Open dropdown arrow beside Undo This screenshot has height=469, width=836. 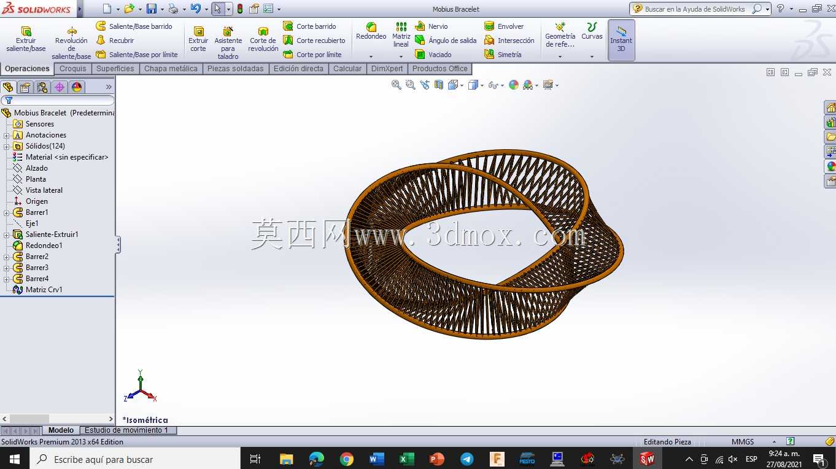tap(206, 9)
